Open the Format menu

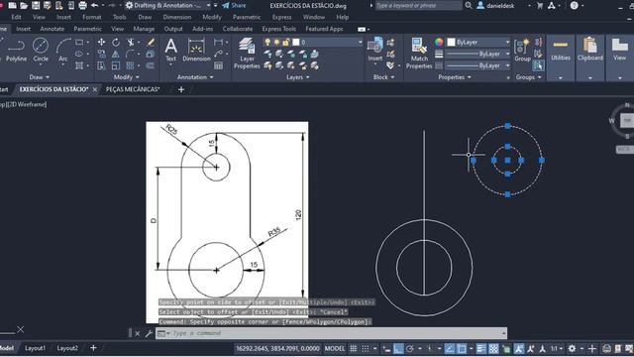click(92, 17)
